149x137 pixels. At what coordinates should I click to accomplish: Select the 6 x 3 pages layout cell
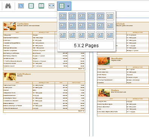(110, 35)
